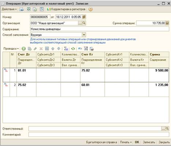
Task: Click the green add new entry icon
Action: [23, 49]
